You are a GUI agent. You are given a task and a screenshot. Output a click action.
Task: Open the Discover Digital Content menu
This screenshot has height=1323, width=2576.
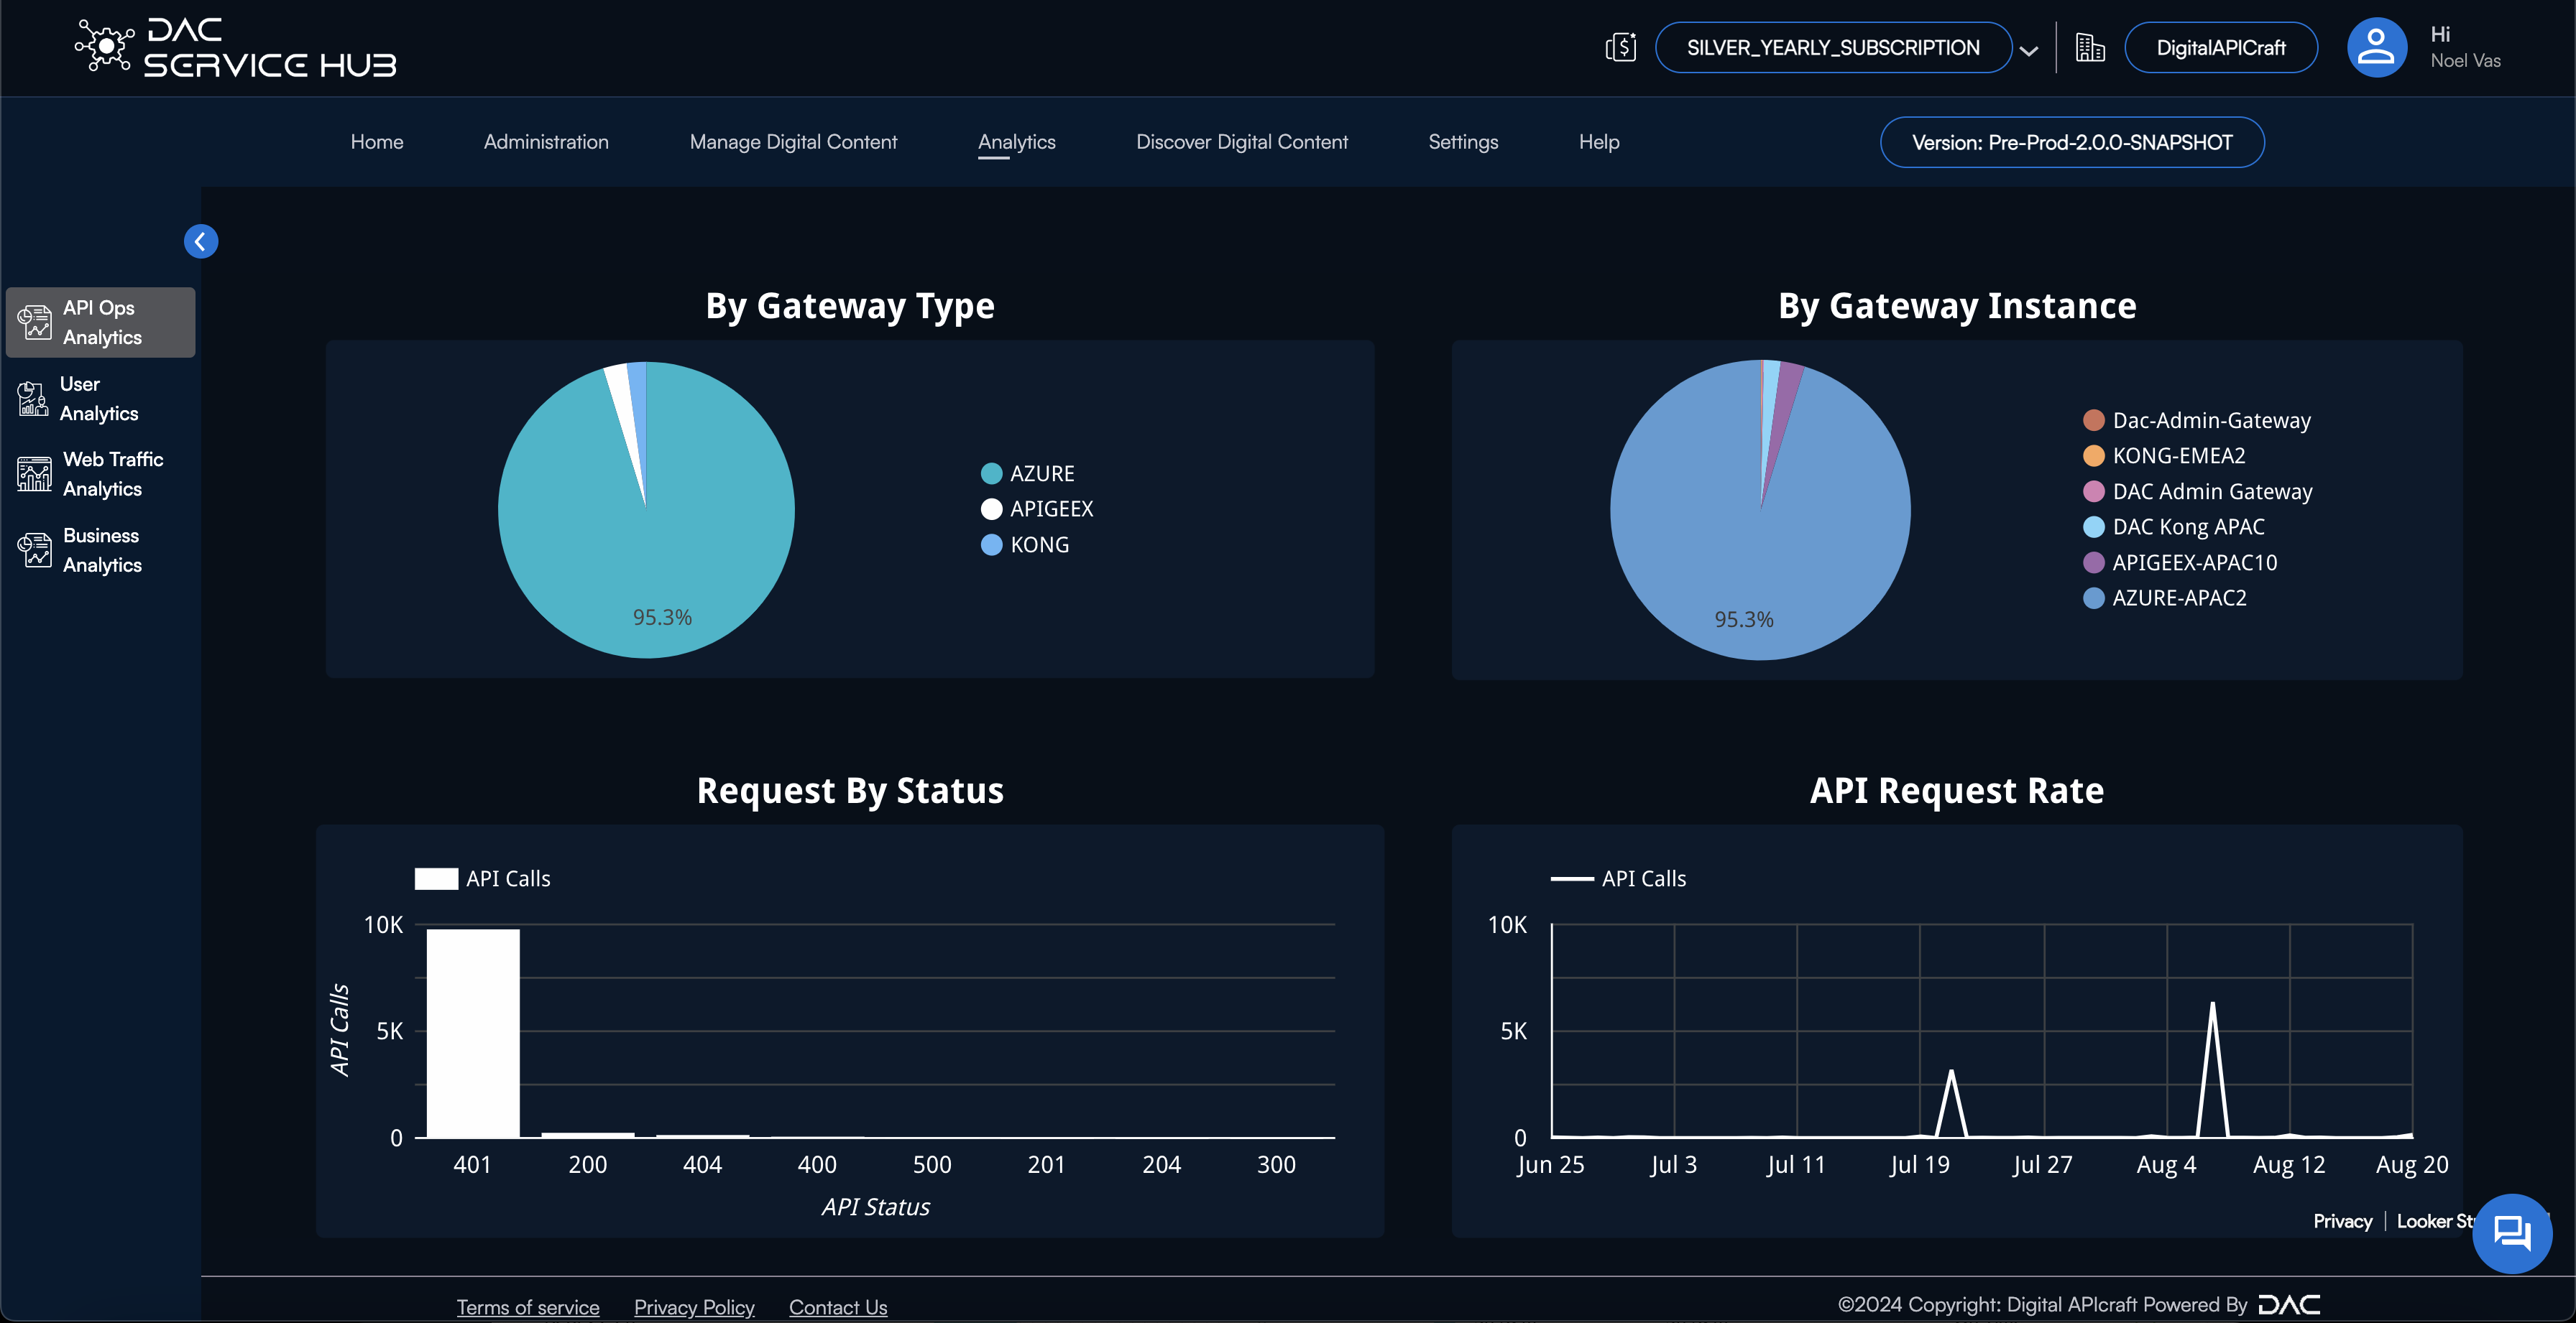coord(1242,142)
